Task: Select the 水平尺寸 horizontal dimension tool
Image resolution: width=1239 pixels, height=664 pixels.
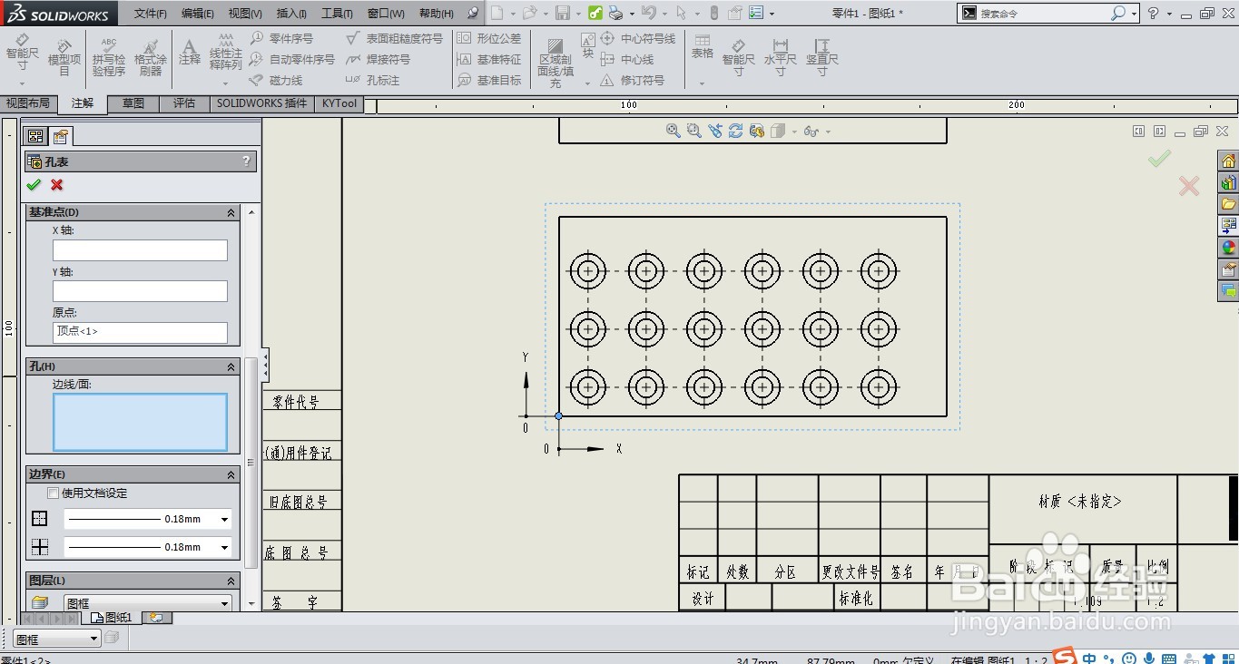Action: coord(780,57)
